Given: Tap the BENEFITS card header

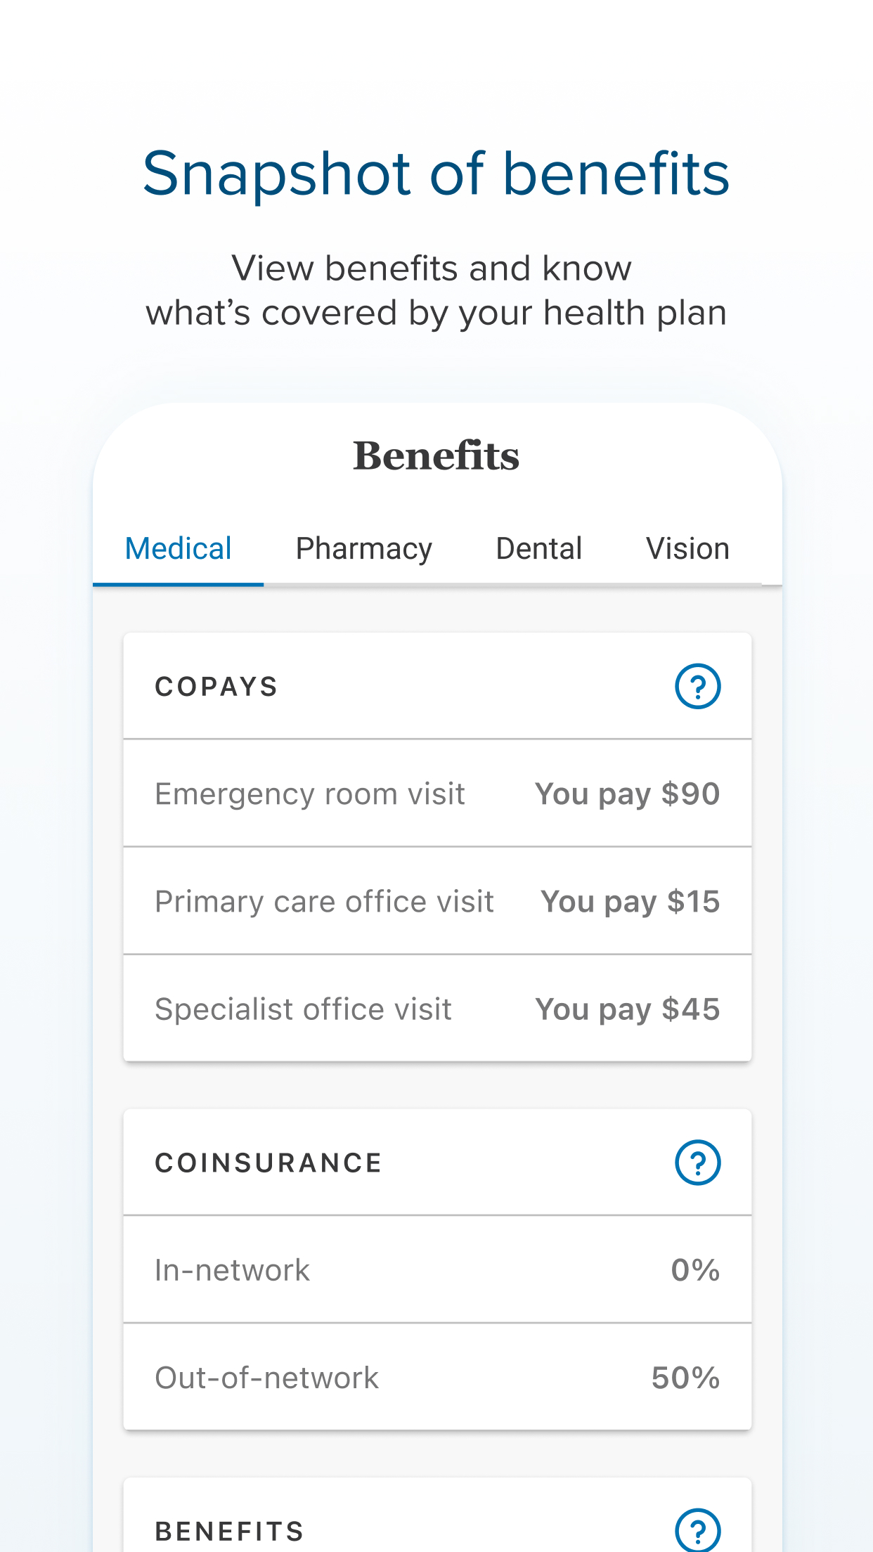Looking at the screenshot, I should pos(229,1531).
